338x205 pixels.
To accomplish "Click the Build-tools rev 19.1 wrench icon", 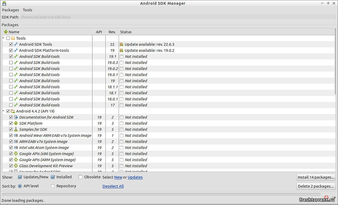I will [x=16, y=56].
